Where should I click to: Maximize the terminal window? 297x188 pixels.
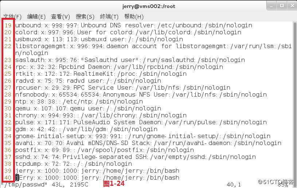tap(282, 6)
